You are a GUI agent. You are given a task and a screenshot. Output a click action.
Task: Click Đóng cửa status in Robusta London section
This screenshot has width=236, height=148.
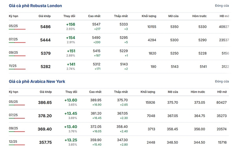pyautogui.click(x=222, y=6)
